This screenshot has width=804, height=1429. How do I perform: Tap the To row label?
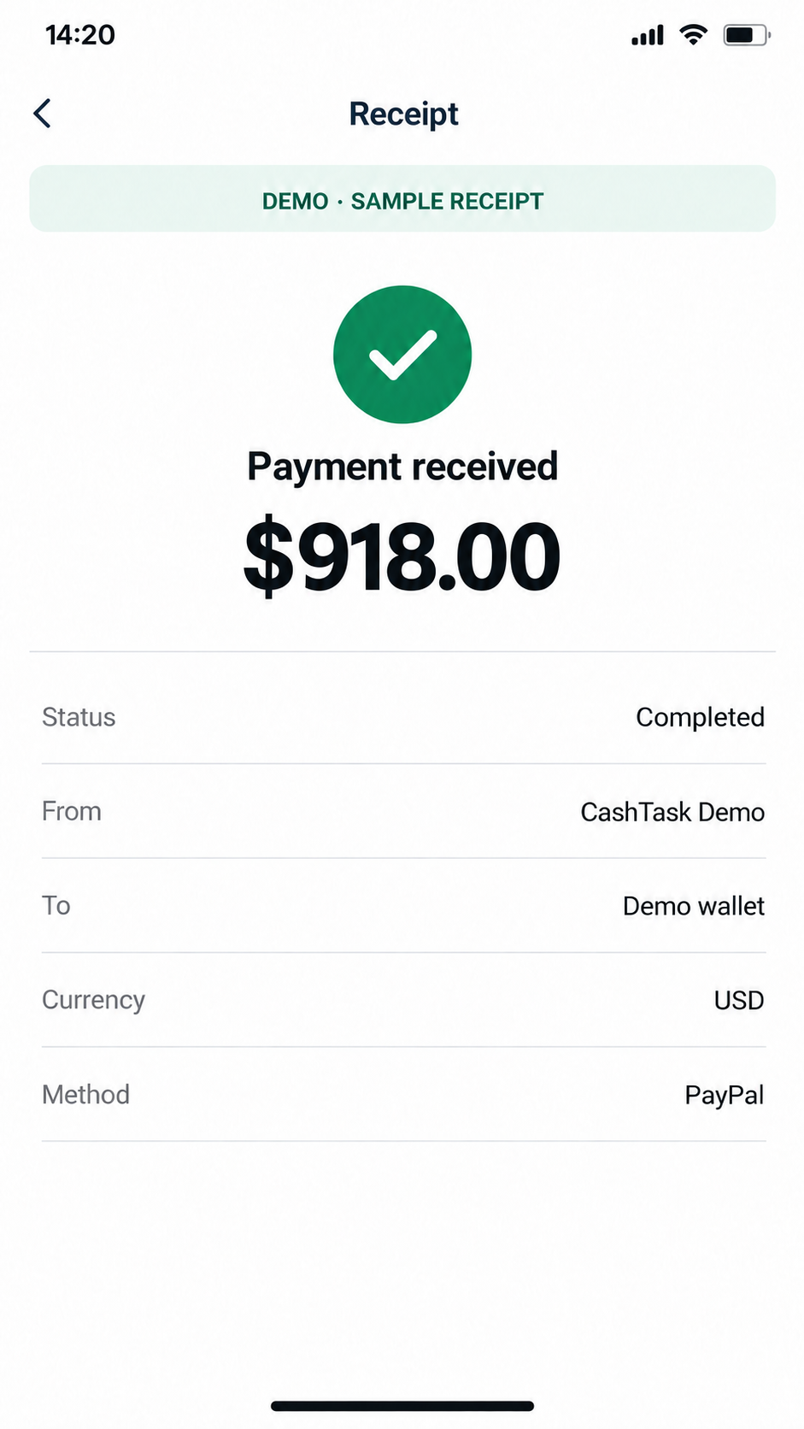point(56,905)
